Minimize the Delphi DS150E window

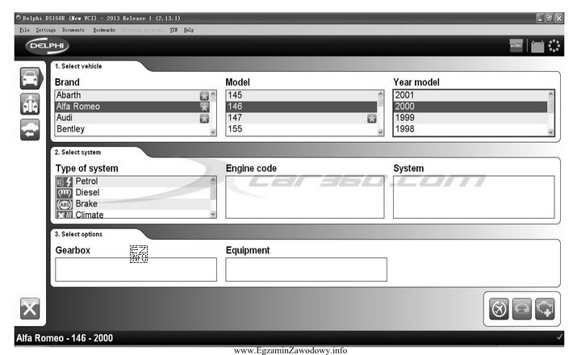pos(540,19)
